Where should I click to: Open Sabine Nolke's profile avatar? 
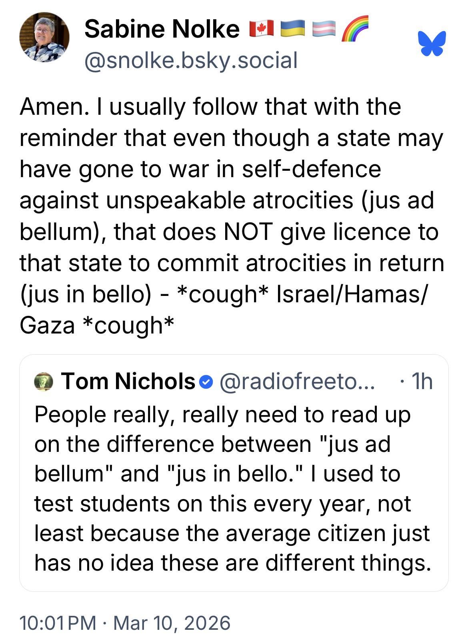point(44,37)
